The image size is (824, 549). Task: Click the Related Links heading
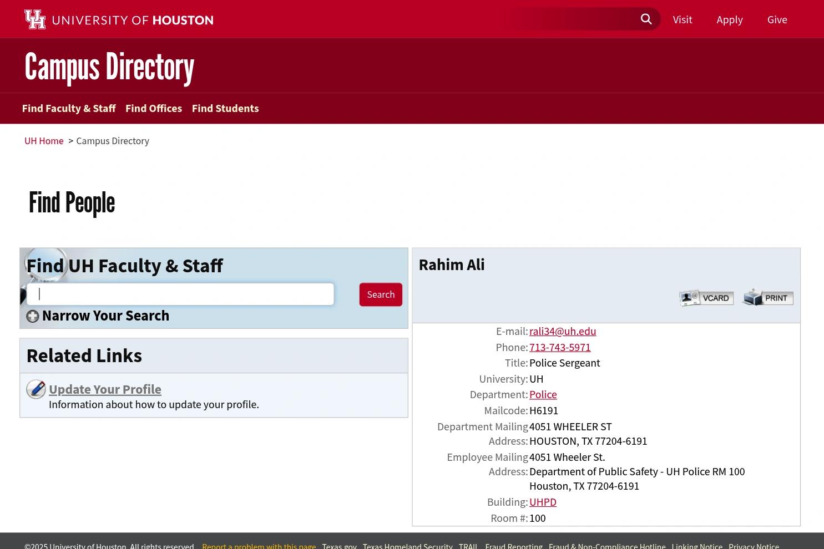pyautogui.click(x=84, y=355)
